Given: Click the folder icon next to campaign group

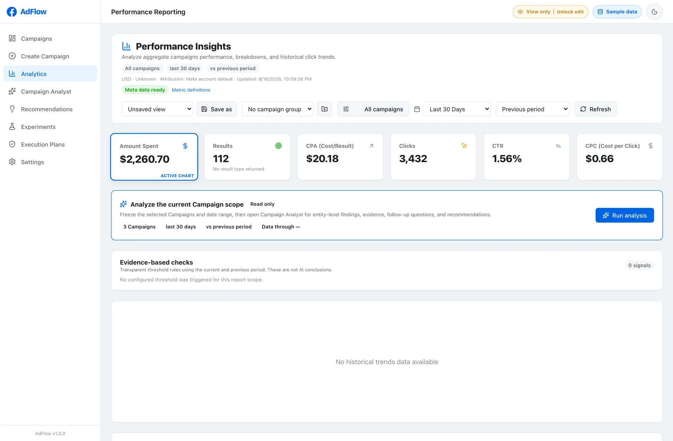Looking at the screenshot, I should pos(324,109).
